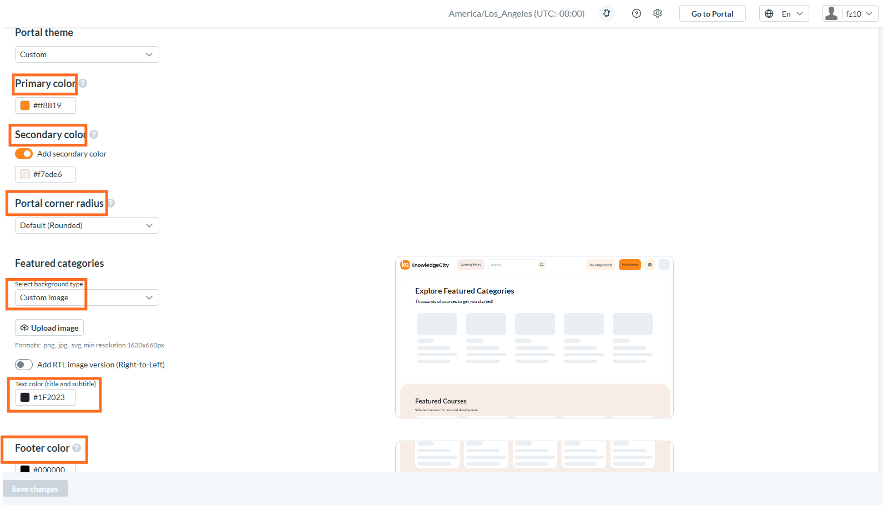Toggle Add secondary color switch
The width and height of the screenshot is (883, 505).
(x=24, y=154)
